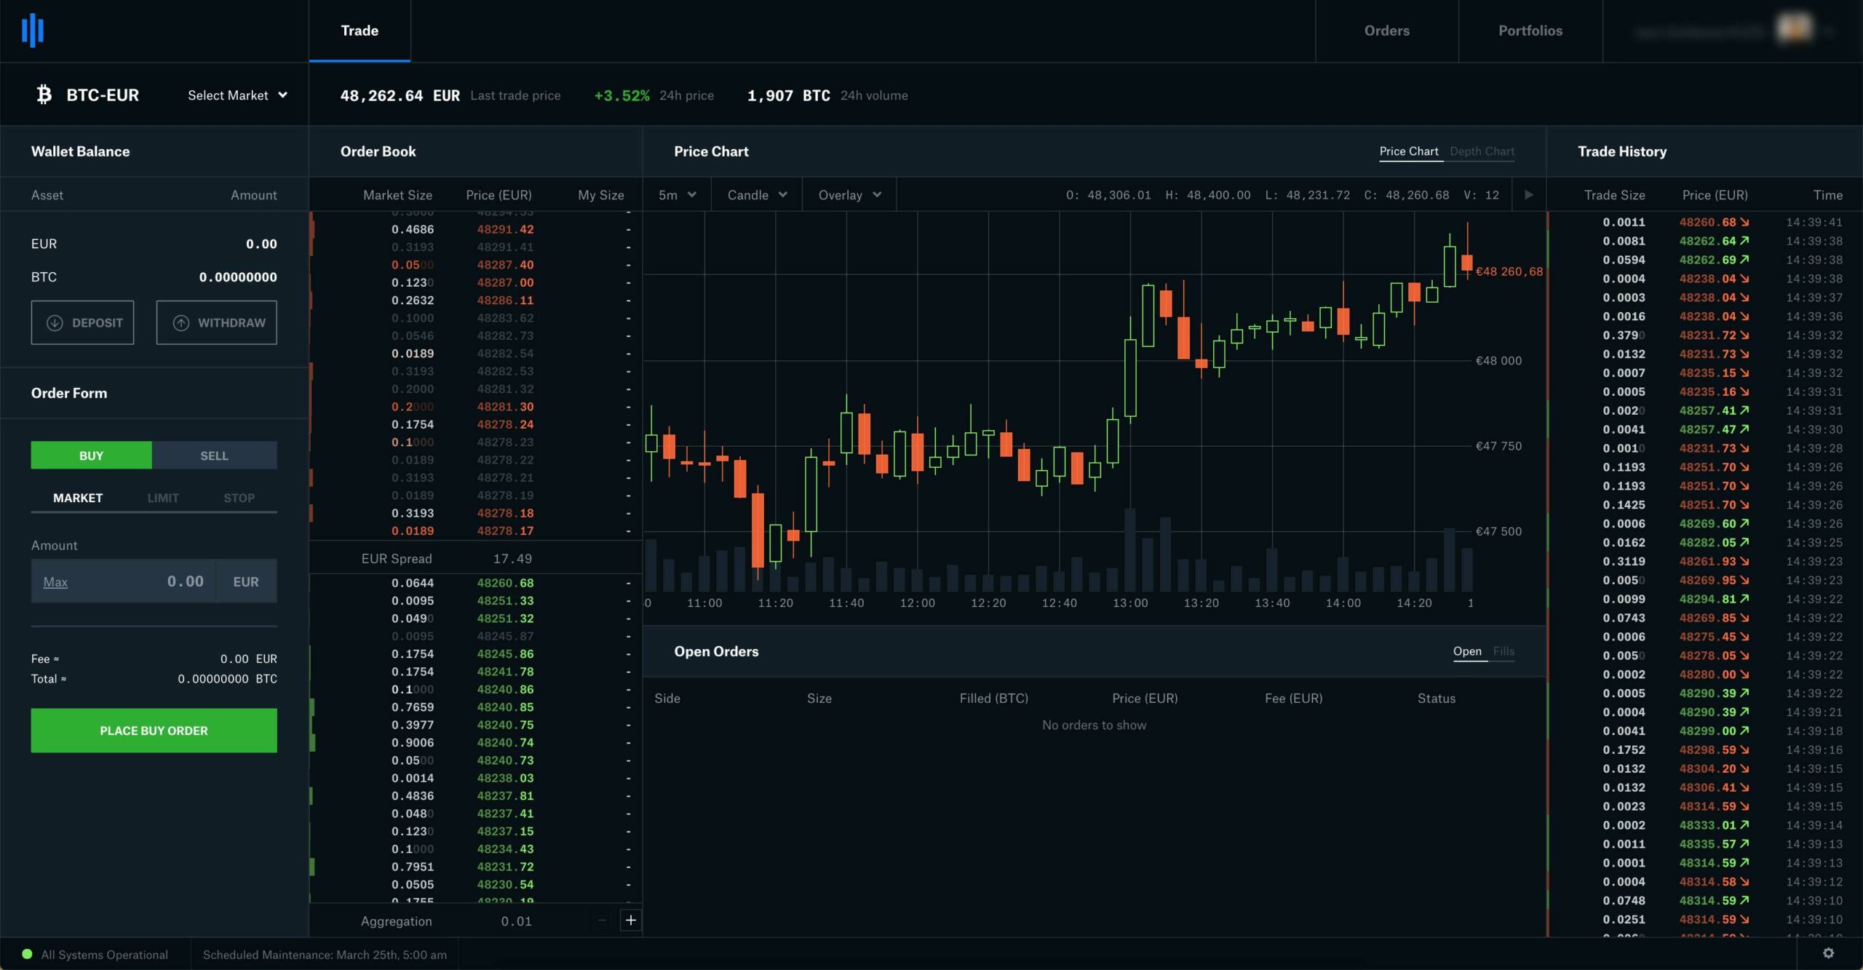
Task: Switch to LIMIT order type
Action: tap(162, 498)
